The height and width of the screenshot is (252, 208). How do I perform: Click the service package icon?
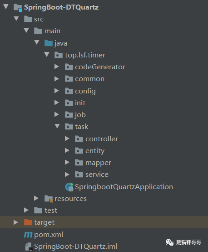(x=79, y=175)
